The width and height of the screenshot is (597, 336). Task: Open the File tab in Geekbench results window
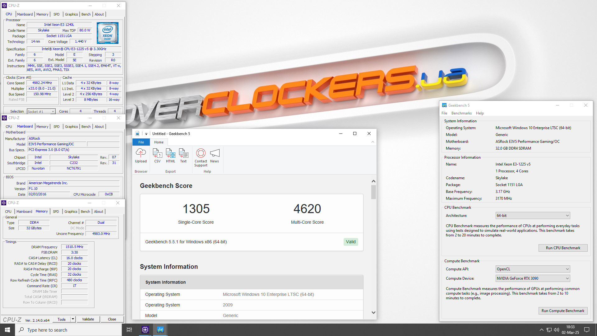click(x=141, y=142)
